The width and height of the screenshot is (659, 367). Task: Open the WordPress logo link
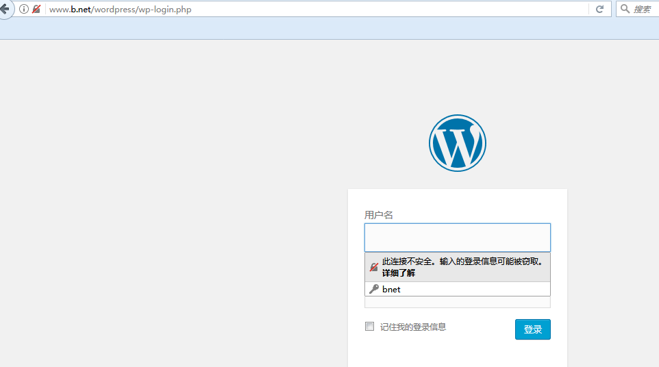tap(458, 143)
